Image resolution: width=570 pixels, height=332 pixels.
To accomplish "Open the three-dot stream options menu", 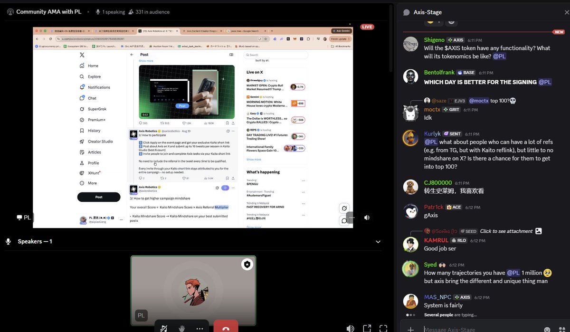I will (x=352, y=218).
